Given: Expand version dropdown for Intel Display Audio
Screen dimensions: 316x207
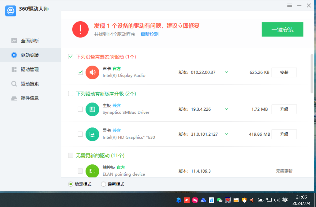Looking at the screenshot, I should [x=226, y=72].
